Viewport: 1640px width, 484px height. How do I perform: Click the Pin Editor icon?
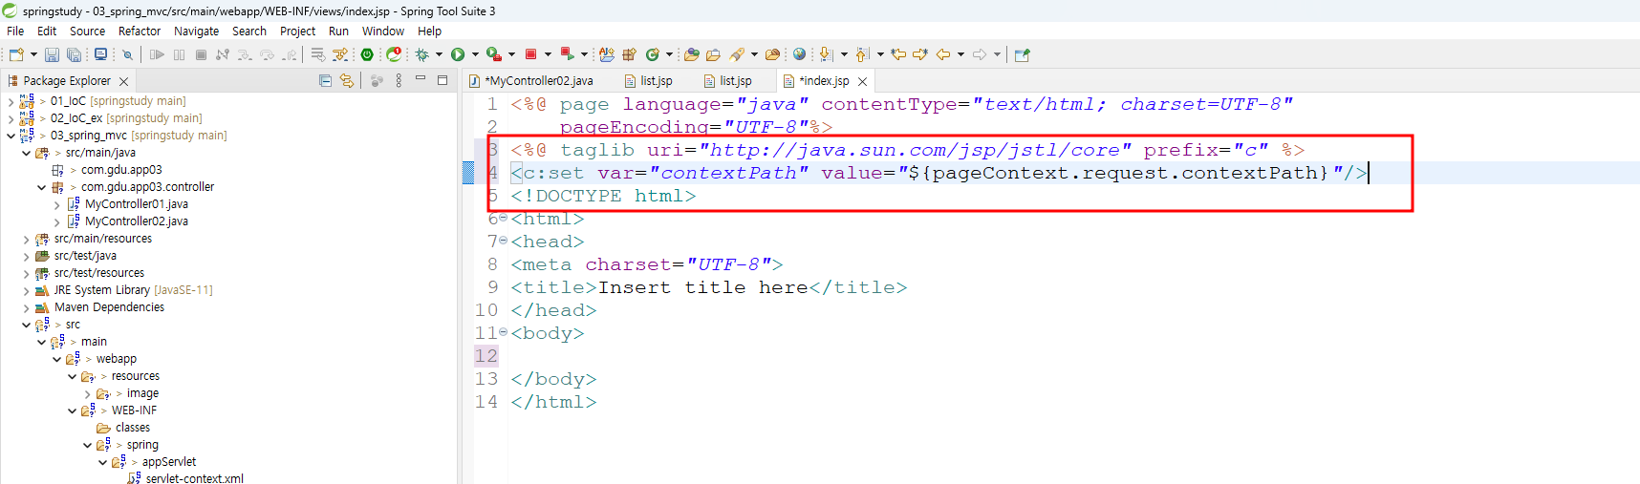tap(1022, 54)
